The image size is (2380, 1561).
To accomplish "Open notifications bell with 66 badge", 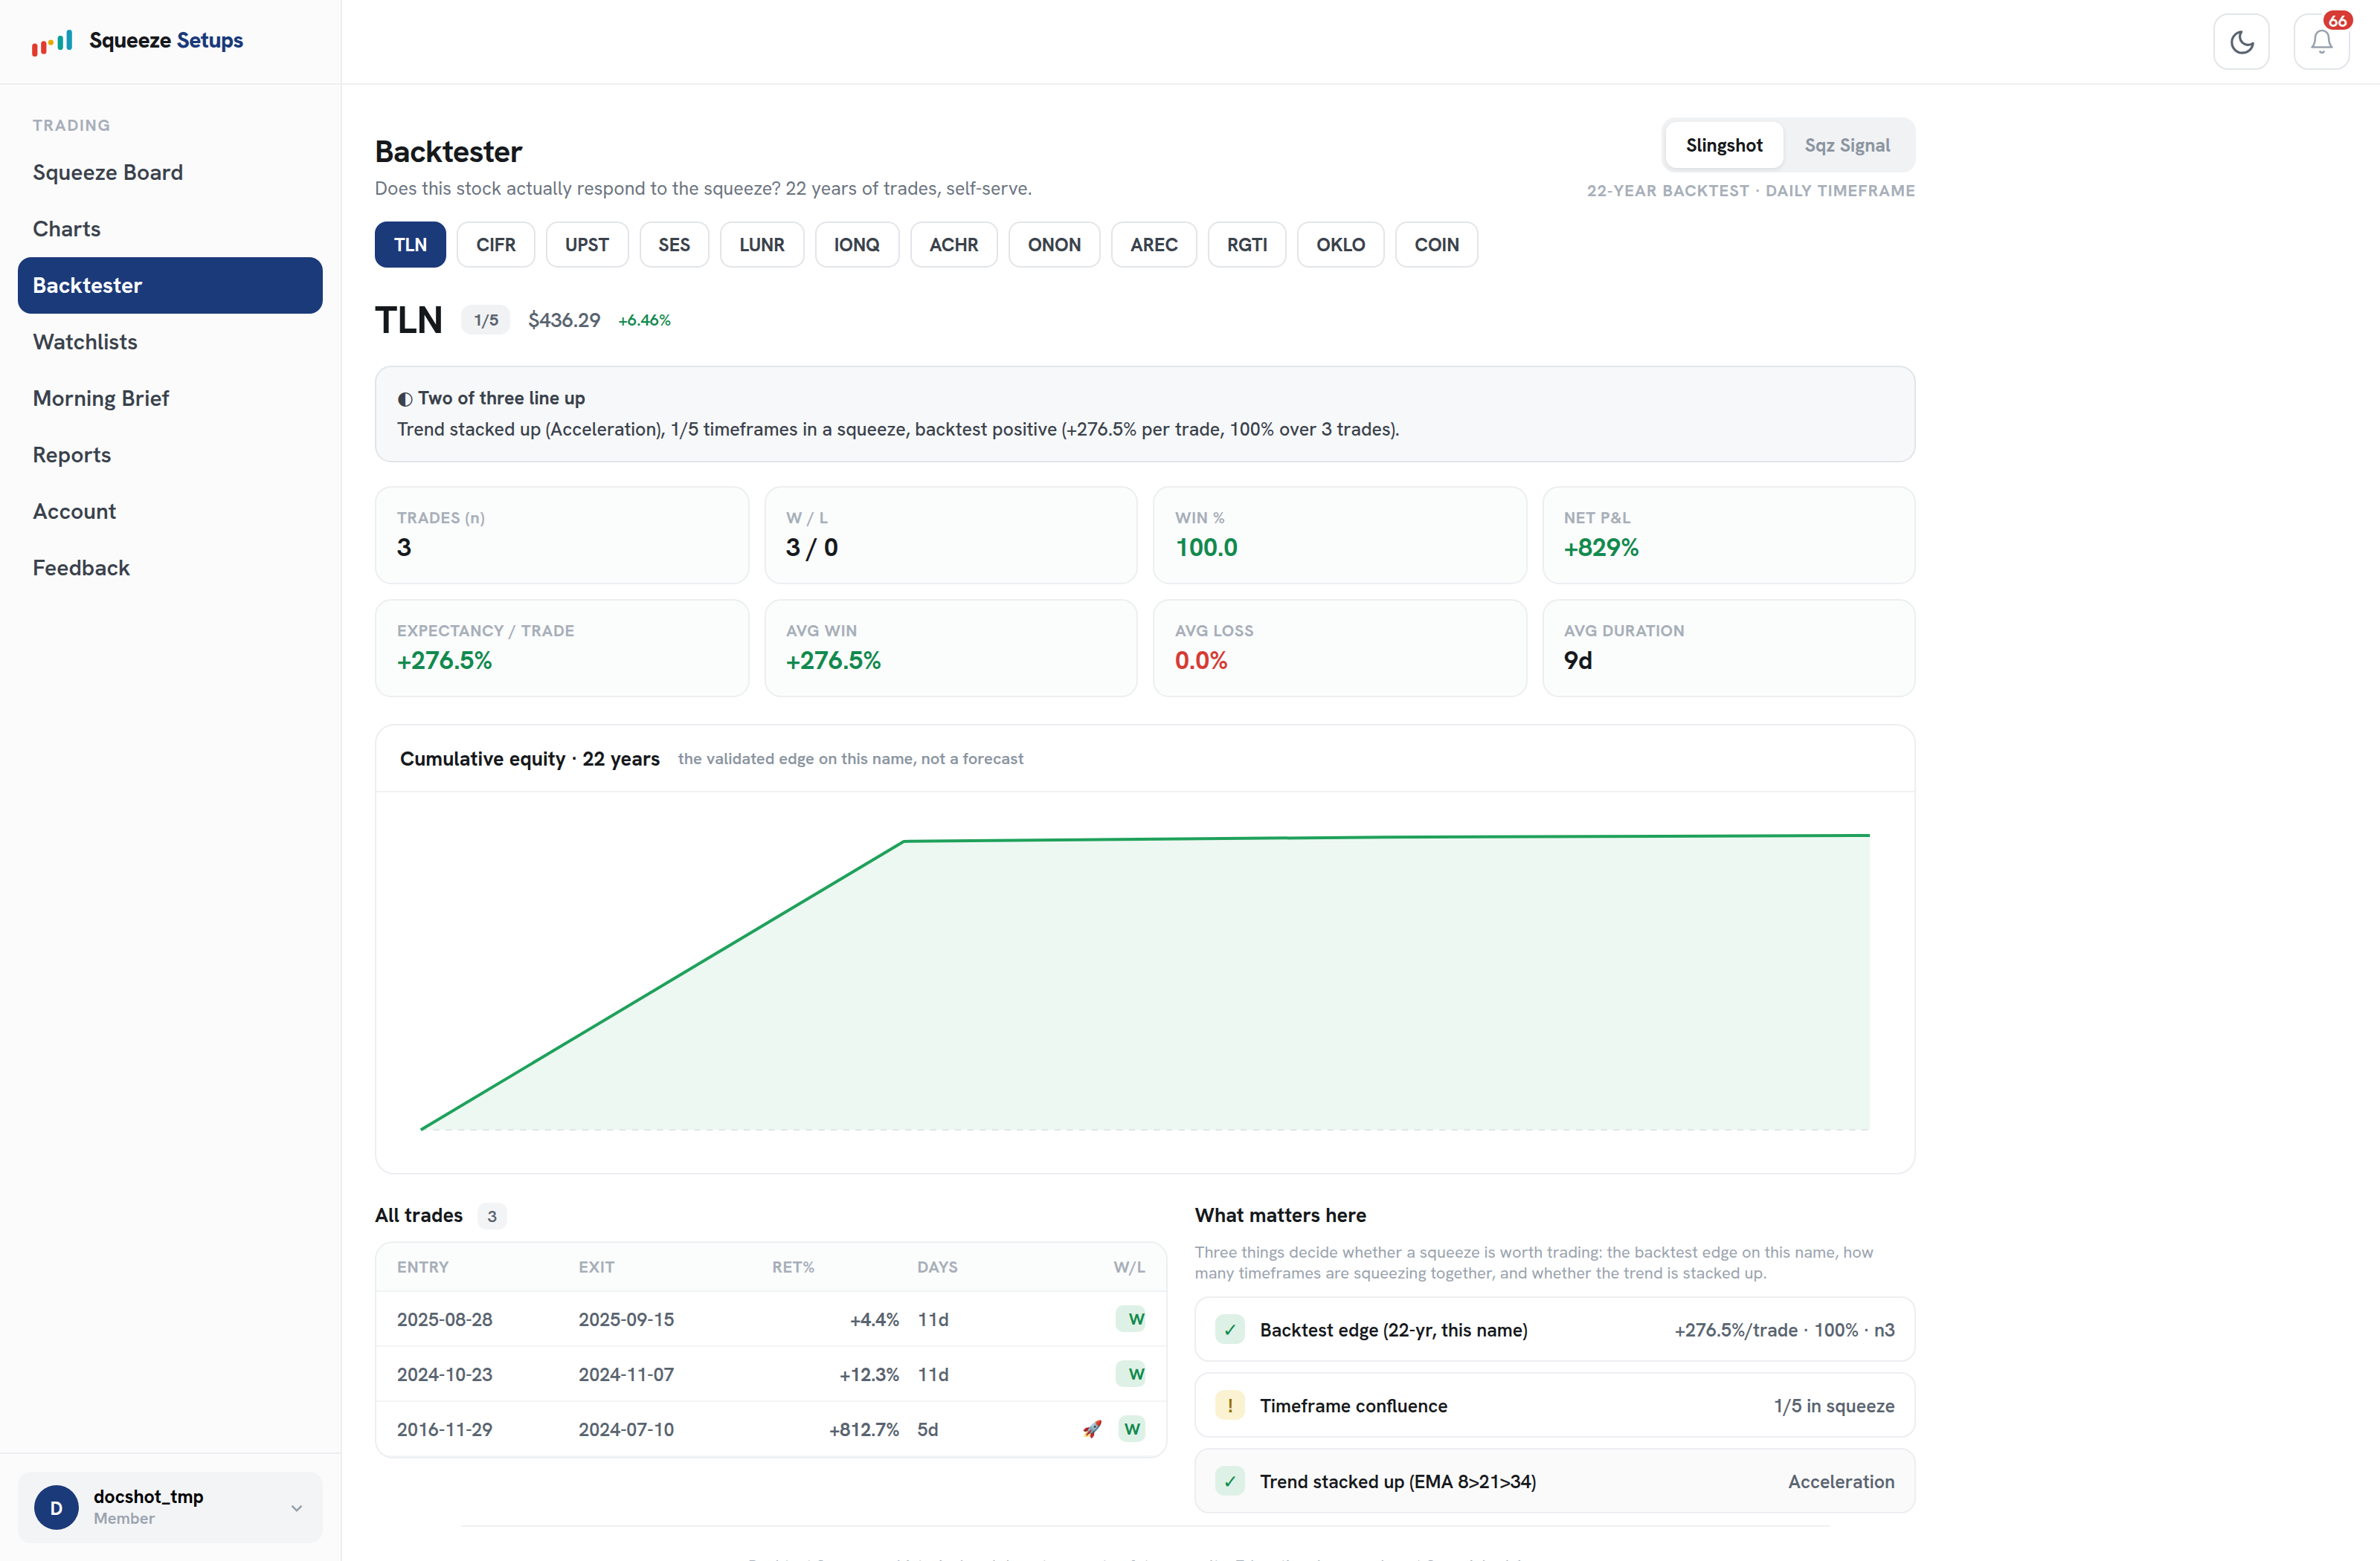I will point(2321,42).
